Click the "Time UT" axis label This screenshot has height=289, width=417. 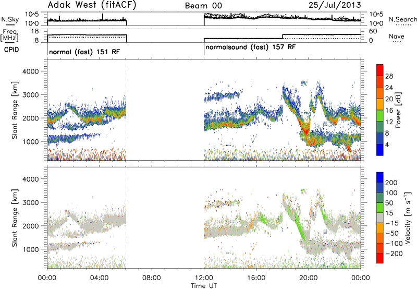point(204,285)
